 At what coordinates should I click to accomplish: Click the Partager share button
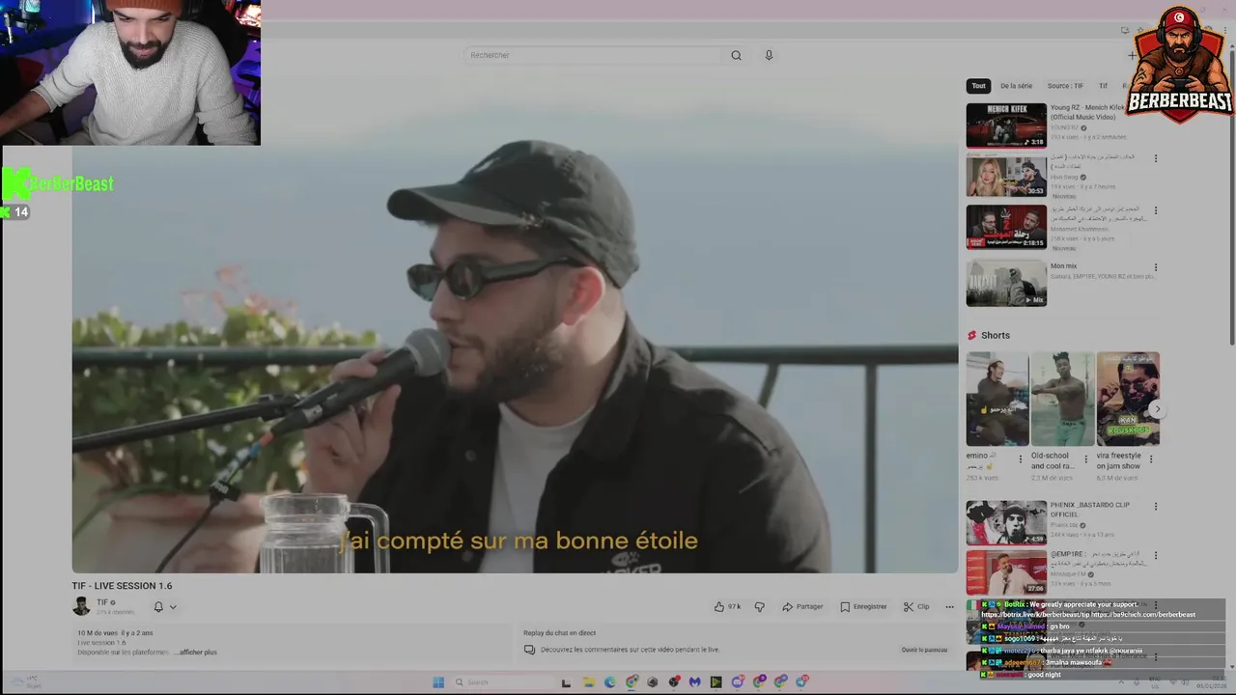(x=802, y=606)
